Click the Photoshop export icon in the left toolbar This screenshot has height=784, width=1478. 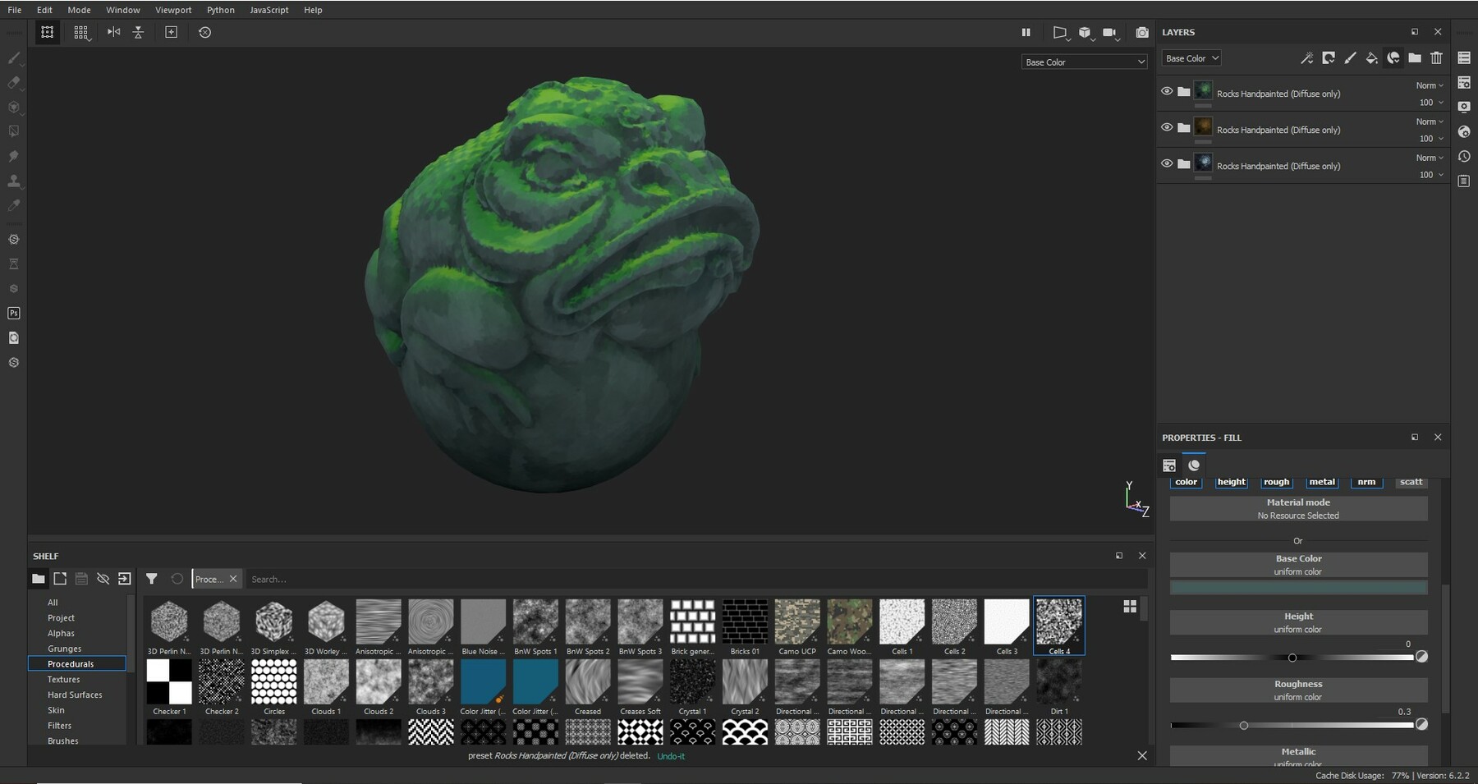(x=13, y=313)
